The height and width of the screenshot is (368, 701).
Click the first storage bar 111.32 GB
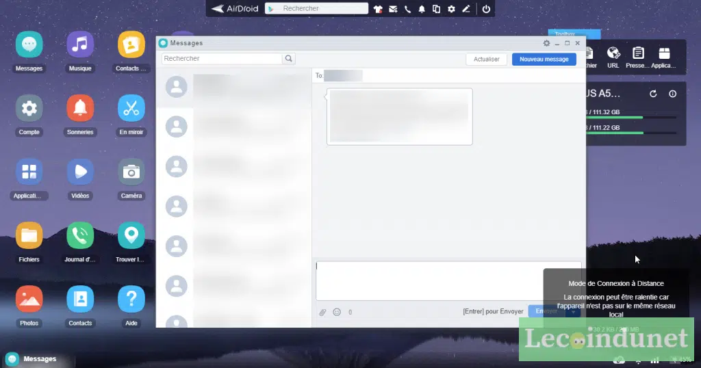630,118
